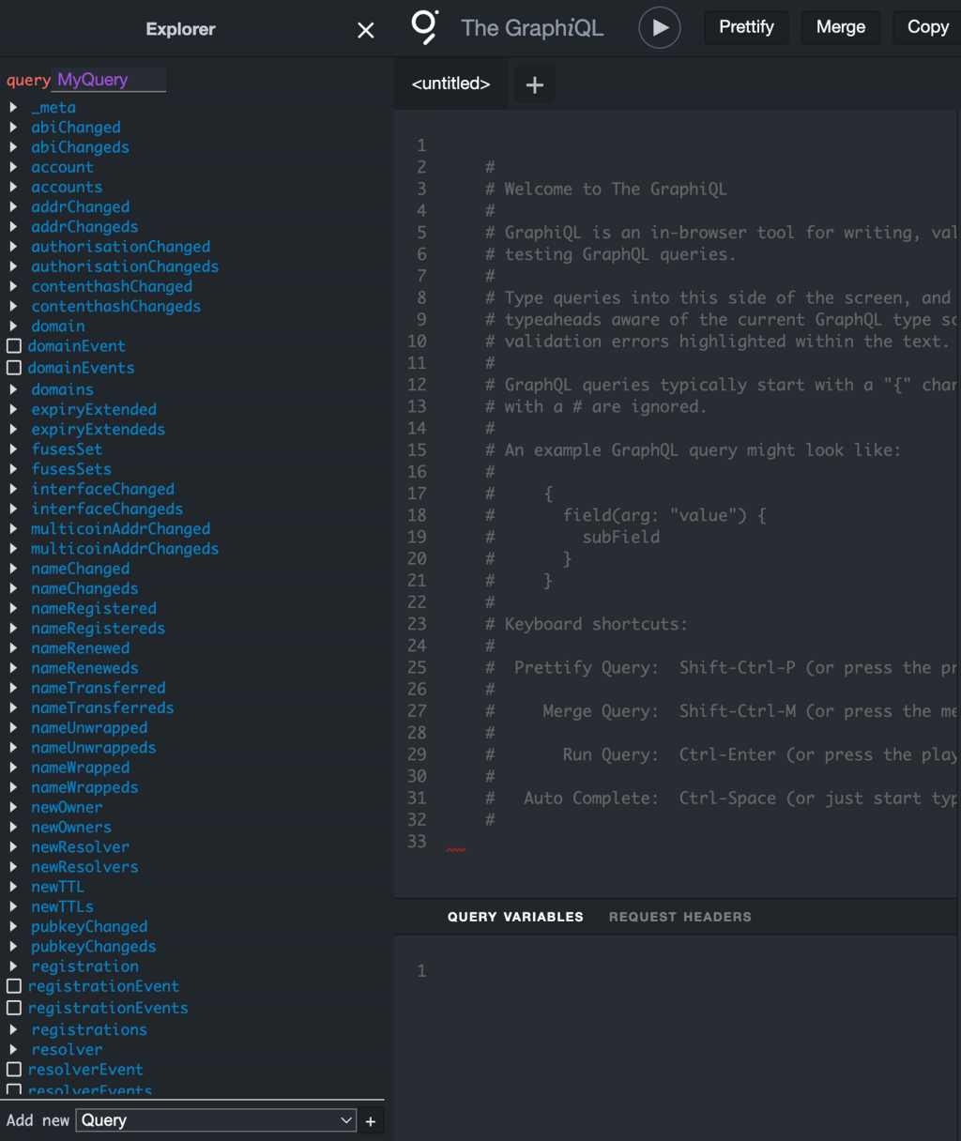Check the resolverEvent checkbox
This screenshot has width=961, height=1141.
click(x=14, y=1070)
